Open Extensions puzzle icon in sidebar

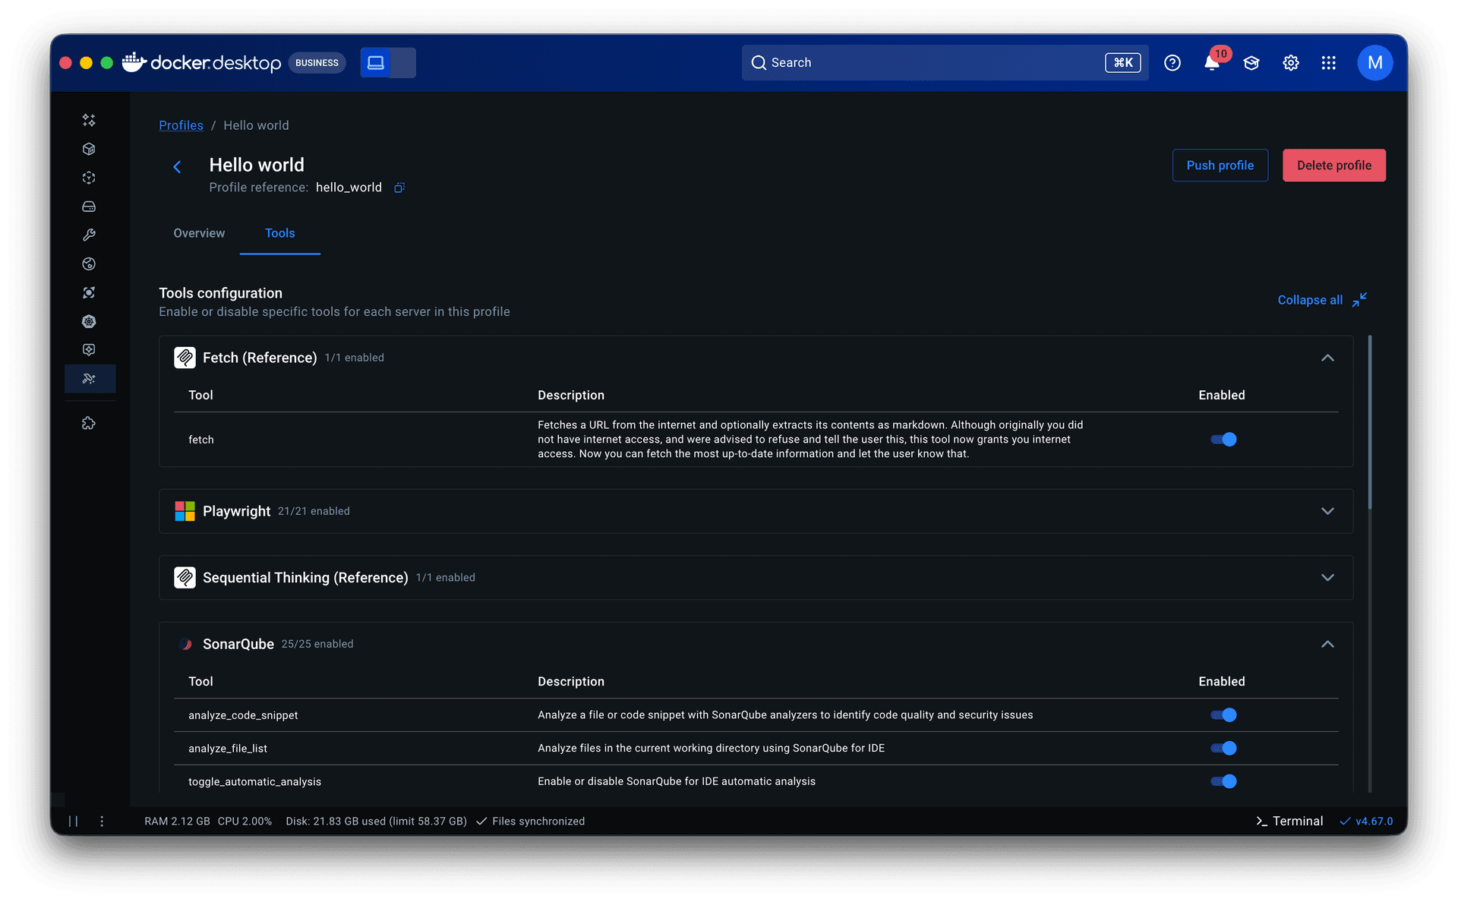pos(89,423)
